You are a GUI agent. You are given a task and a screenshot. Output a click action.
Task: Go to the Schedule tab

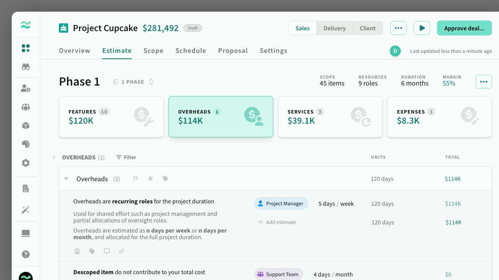[x=191, y=51]
